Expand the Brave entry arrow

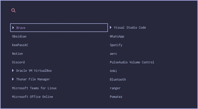point(13,28)
